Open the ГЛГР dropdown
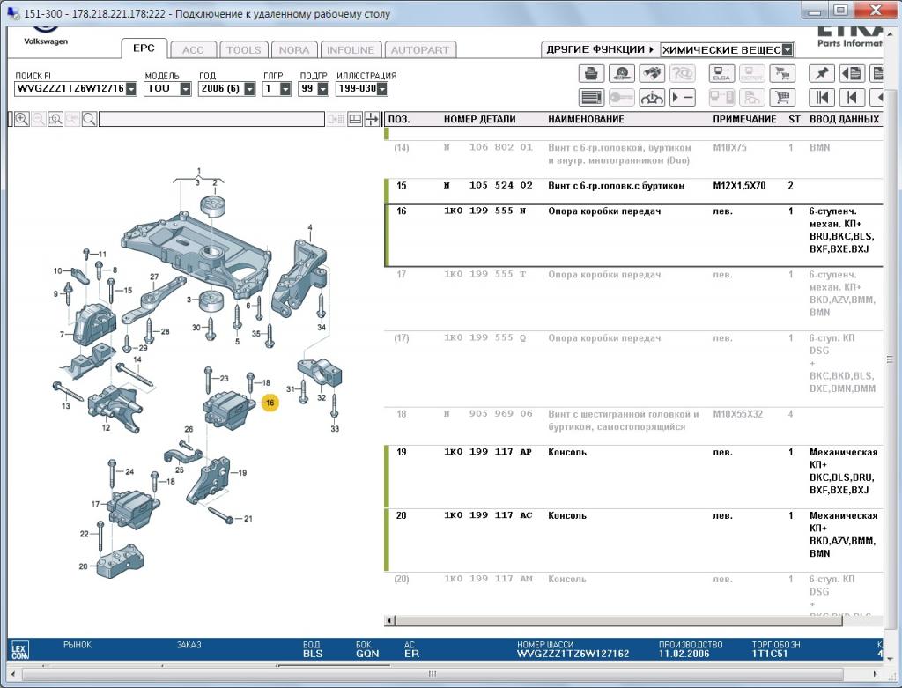Screen dimensions: 902x688 285,89
